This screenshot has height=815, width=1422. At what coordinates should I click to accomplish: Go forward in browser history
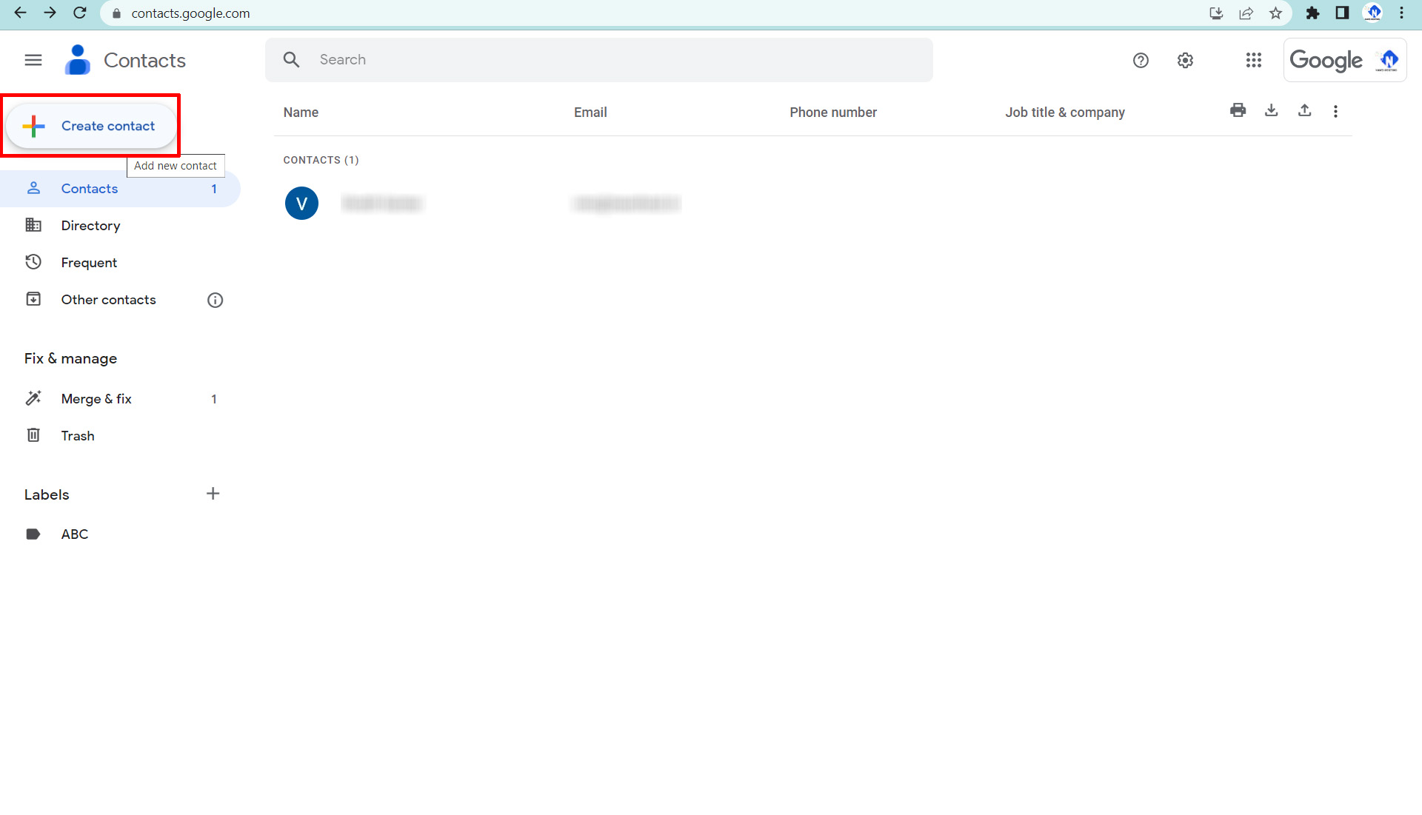tap(50, 13)
